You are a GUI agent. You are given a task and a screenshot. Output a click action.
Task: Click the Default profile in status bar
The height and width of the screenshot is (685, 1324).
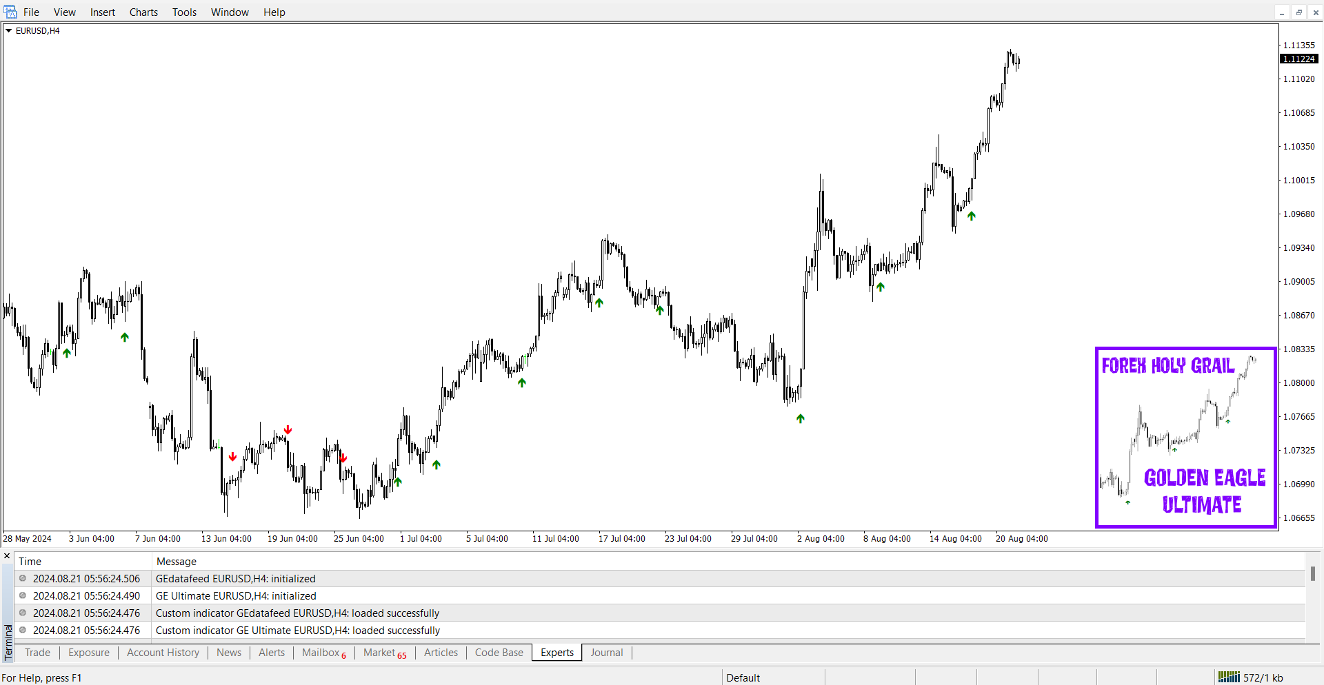click(x=743, y=677)
